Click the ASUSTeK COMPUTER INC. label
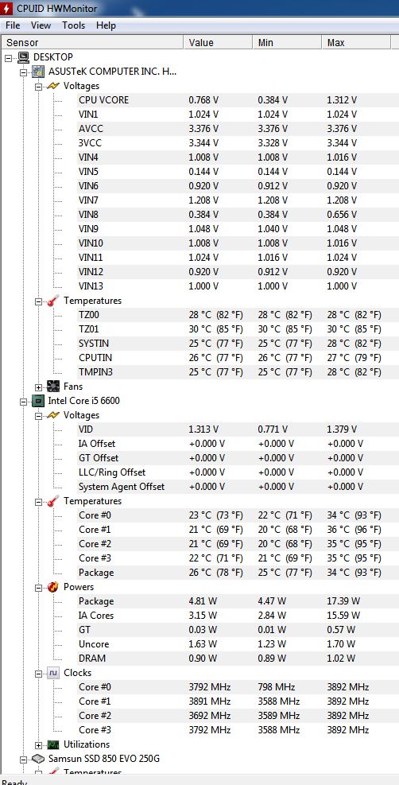The image size is (399, 785). point(113,72)
